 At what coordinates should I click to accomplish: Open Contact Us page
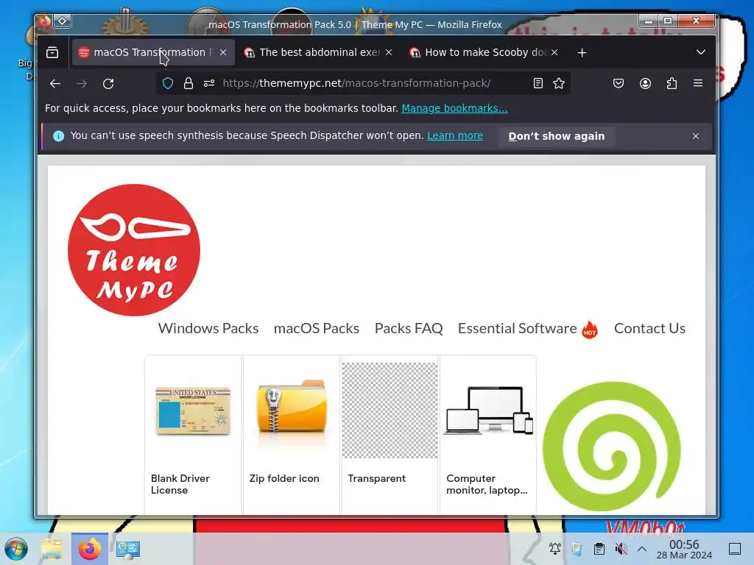649,328
